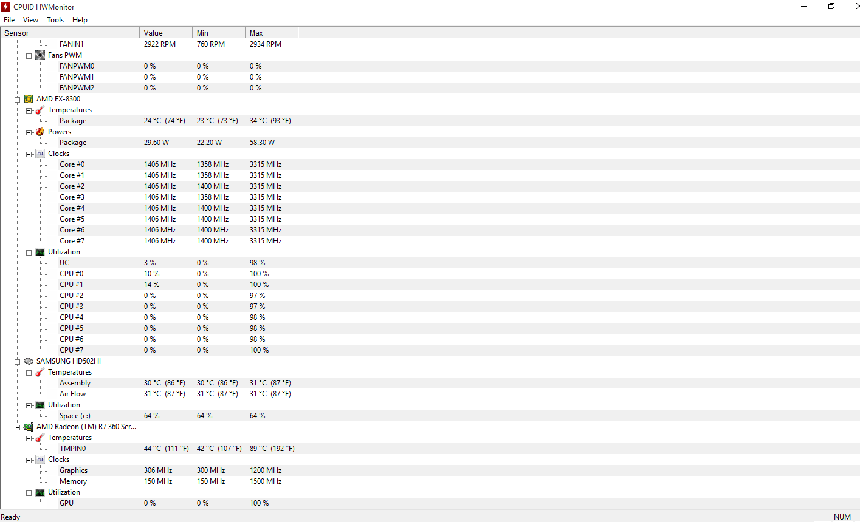Click the SAMSUNG HD502HI hard drive icon
The image size is (860, 522).
pyautogui.click(x=29, y=361)
